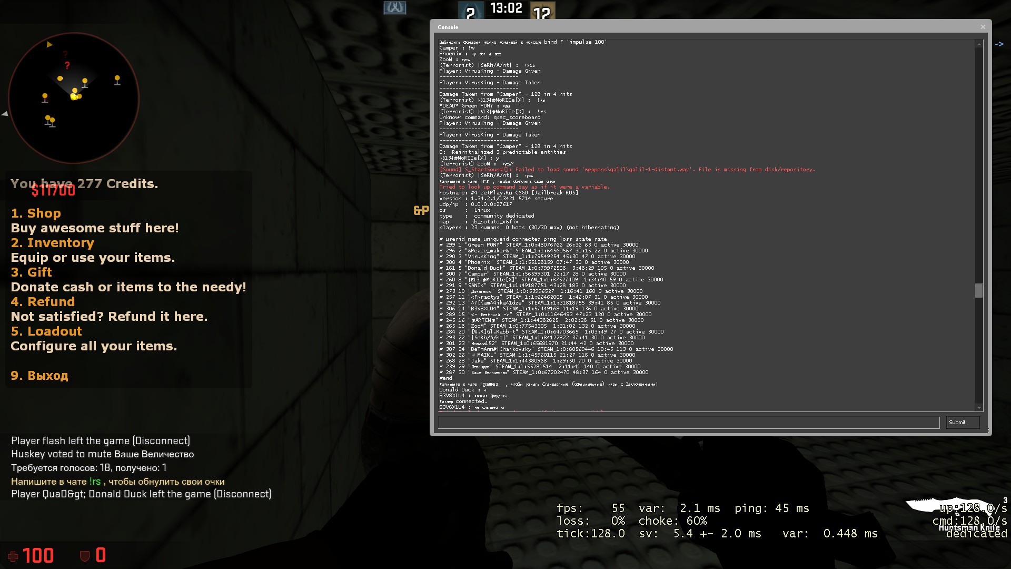This screenshot has height=569, width=1011.
Task: Focus the console command input field
Action: (x=688, y=423)
